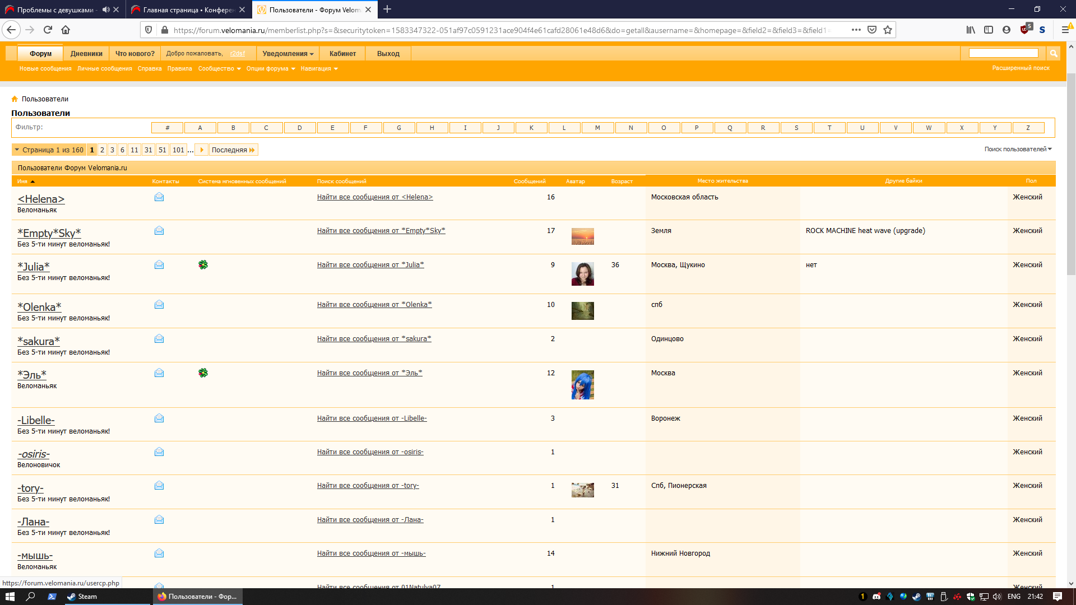Screen dimensions: 1076x605
Task: Open the Сообщество dropdown menu
Action: 219,69
